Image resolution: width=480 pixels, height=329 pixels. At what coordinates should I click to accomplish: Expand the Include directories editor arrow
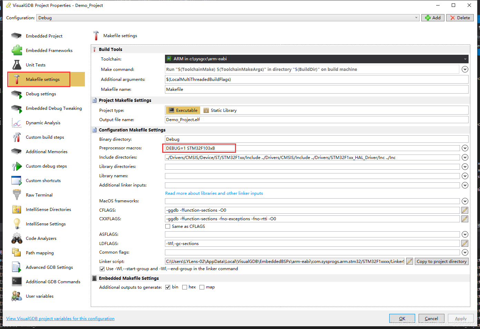click(x=465, y=158)
